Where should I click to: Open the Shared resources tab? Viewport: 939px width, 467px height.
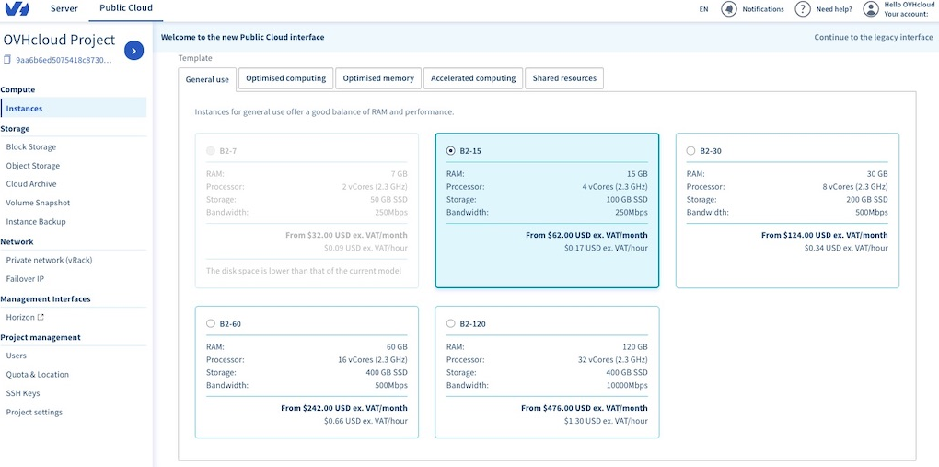(x=564, y=78)
